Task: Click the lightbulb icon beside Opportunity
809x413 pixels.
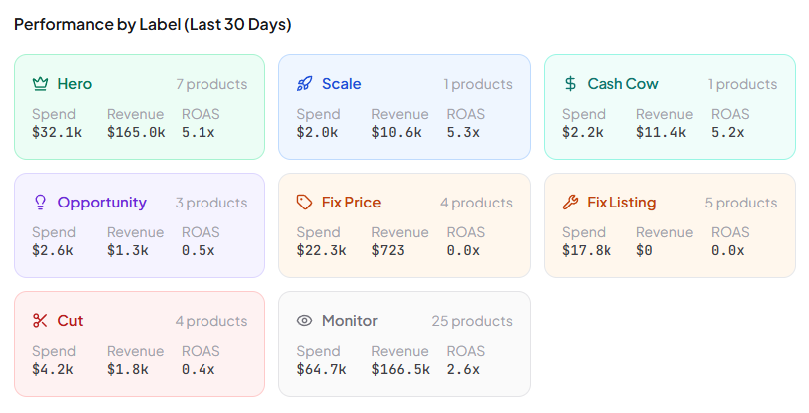Action: 41,203
